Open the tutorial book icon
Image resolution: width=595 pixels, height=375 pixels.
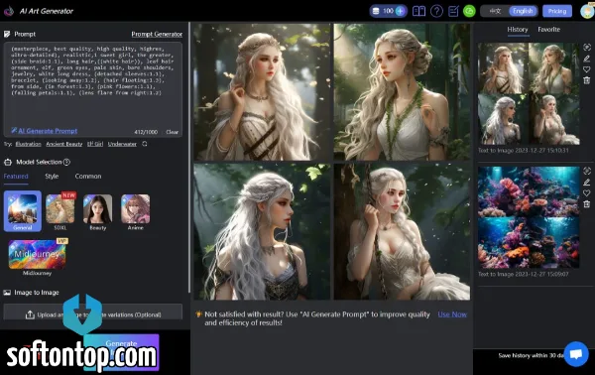pos(418,11)
